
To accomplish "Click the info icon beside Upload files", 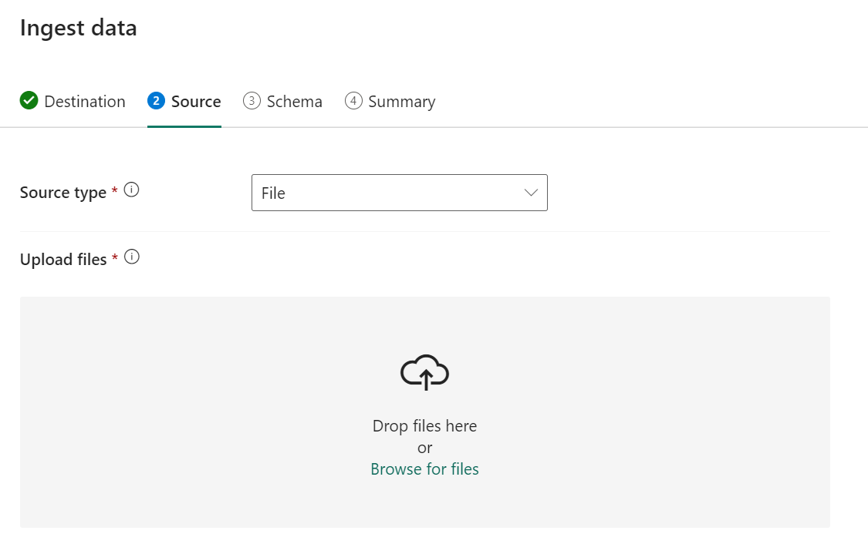I will coord(132,257).
